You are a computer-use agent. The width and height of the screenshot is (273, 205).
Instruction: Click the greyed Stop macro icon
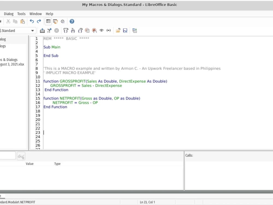coord(57,31)
